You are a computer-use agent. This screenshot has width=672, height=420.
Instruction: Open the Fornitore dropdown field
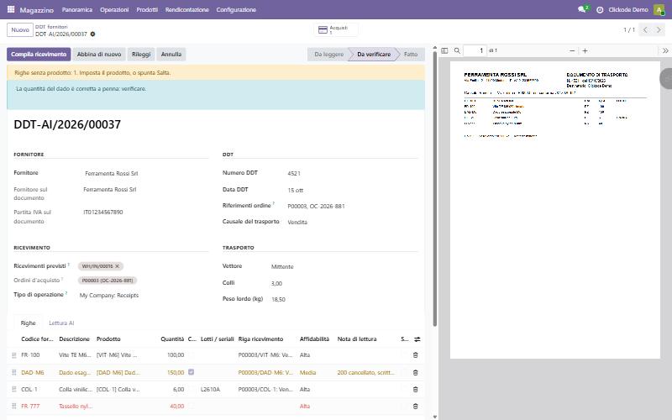pos(144,174)
